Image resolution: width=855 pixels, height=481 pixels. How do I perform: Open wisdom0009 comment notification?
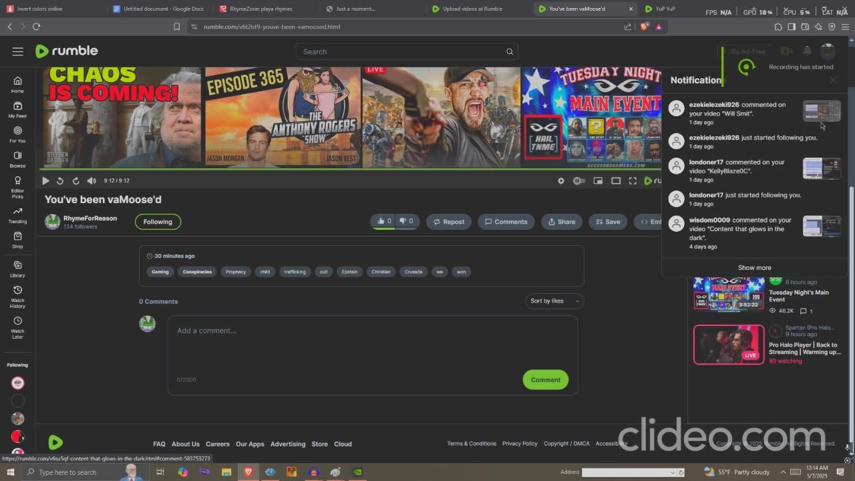click(x=755, y=232)
